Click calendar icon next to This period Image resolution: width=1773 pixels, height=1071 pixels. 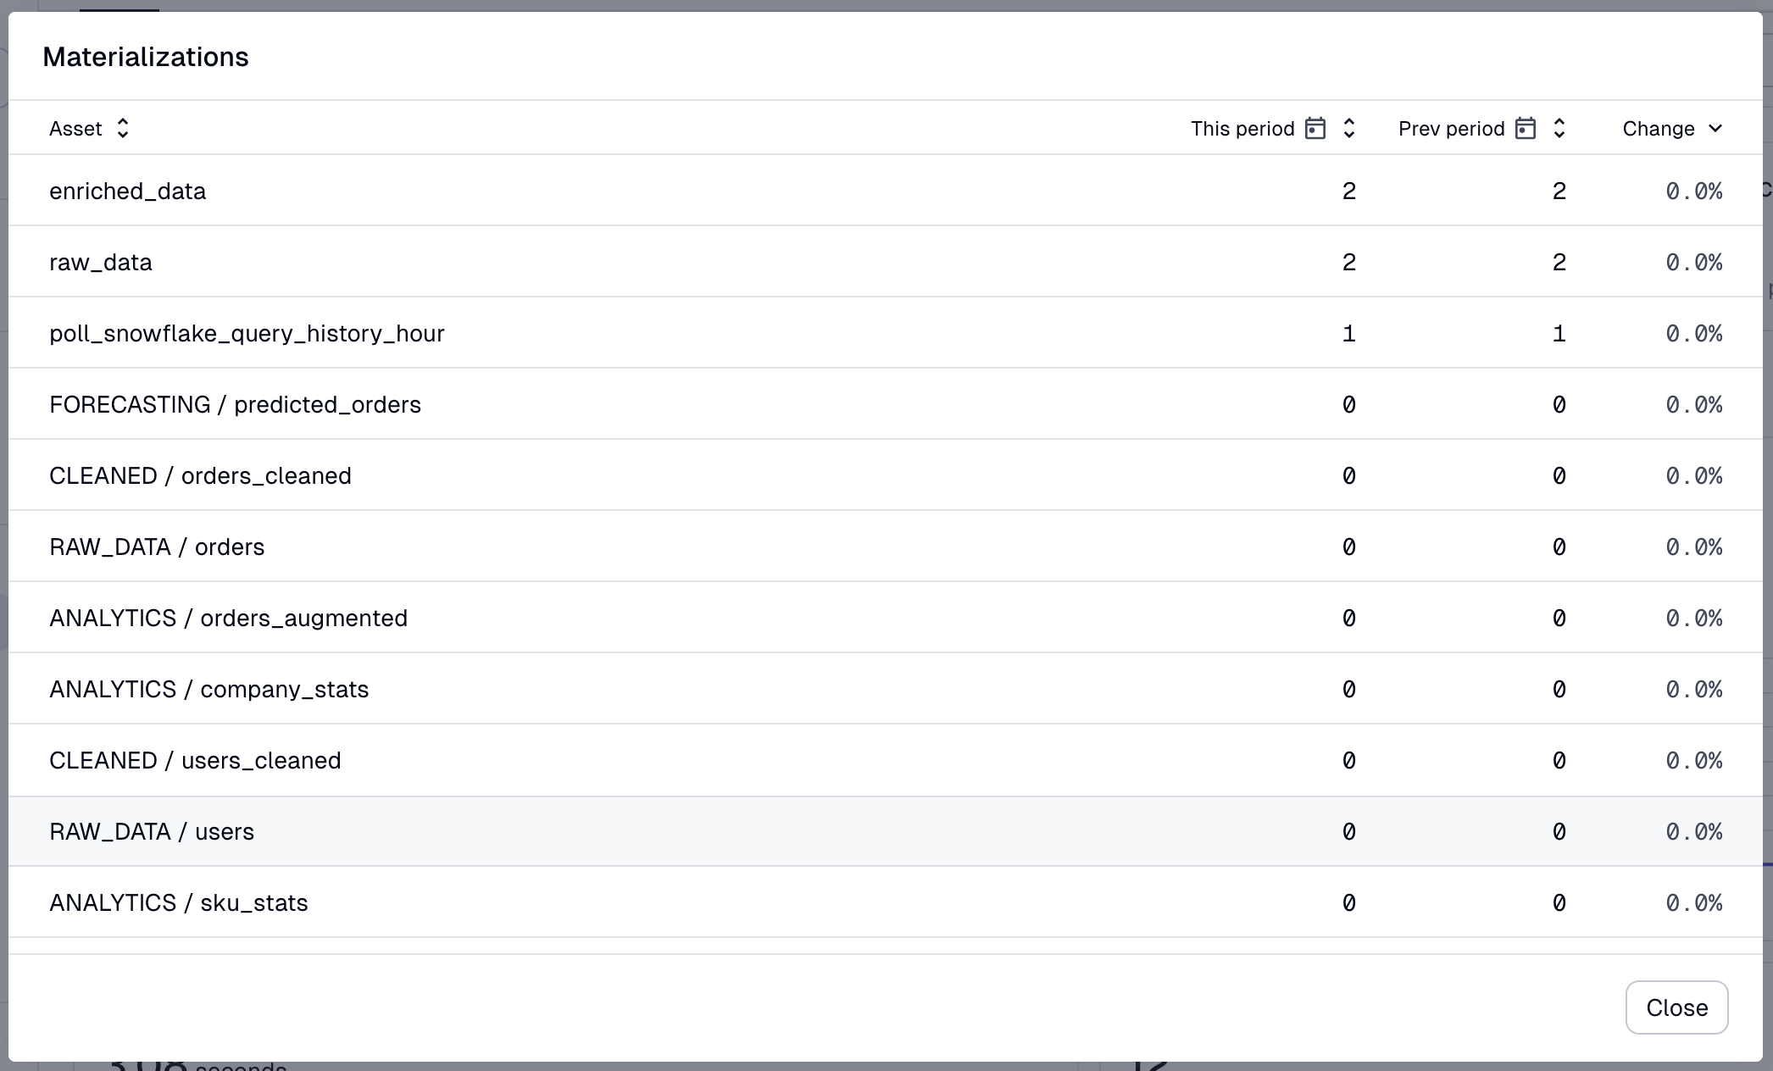coord(1314,128)
